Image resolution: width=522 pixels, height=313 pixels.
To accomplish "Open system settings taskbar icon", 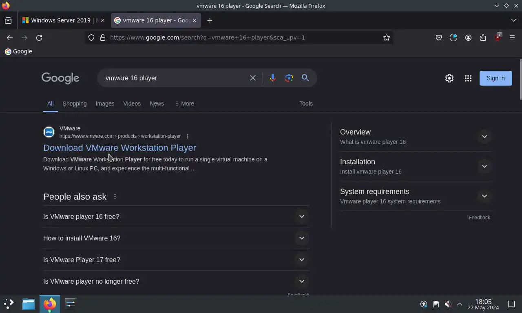I will [71, 304].
